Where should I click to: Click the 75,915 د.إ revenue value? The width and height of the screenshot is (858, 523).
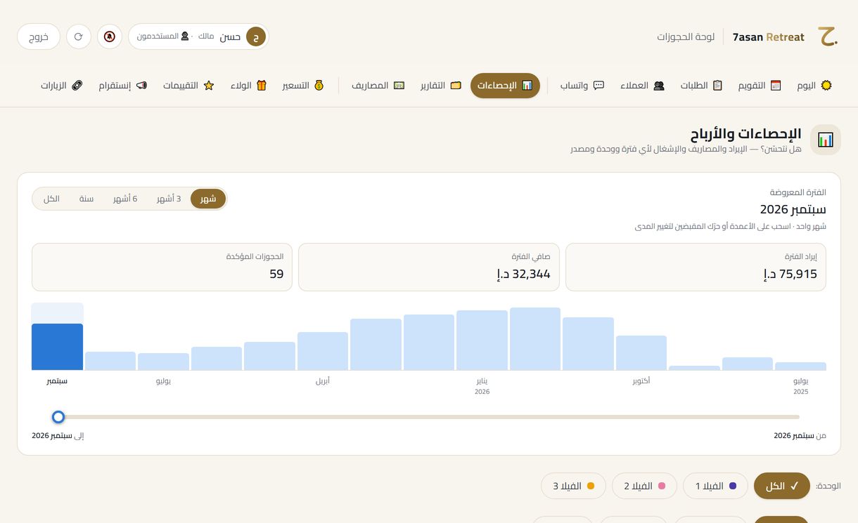(x=790, y=274)
